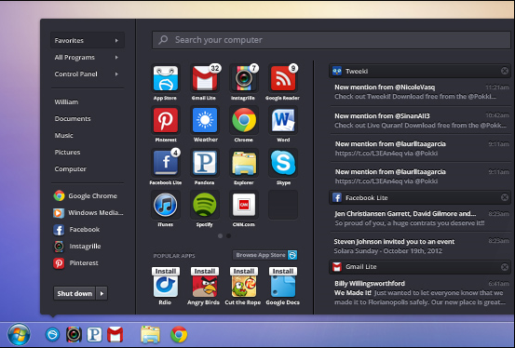515x348 pixels.
Task: Open Google Reader app
Action: tap(283, 78)
